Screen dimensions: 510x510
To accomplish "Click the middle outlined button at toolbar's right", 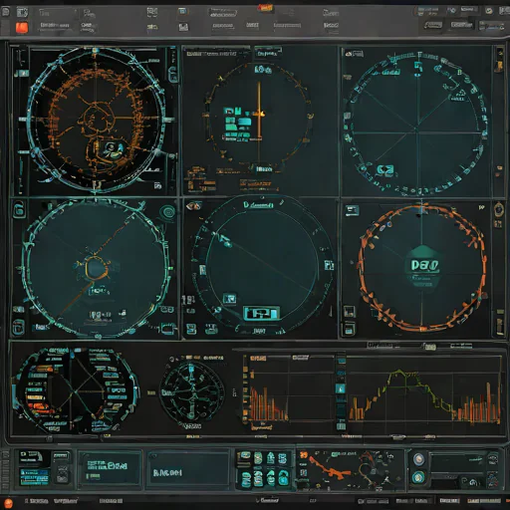I will click(x=461, y=25).
